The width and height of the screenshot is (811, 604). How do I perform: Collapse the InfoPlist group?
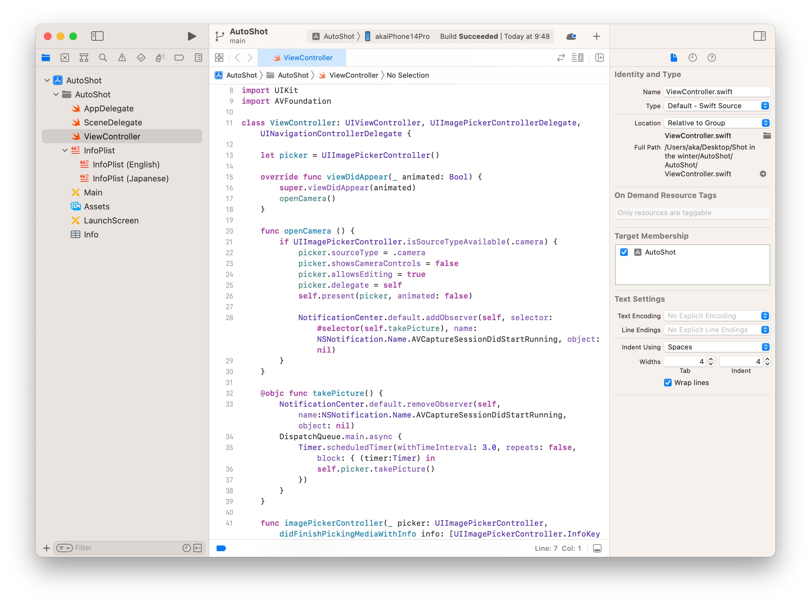point(65,150)
